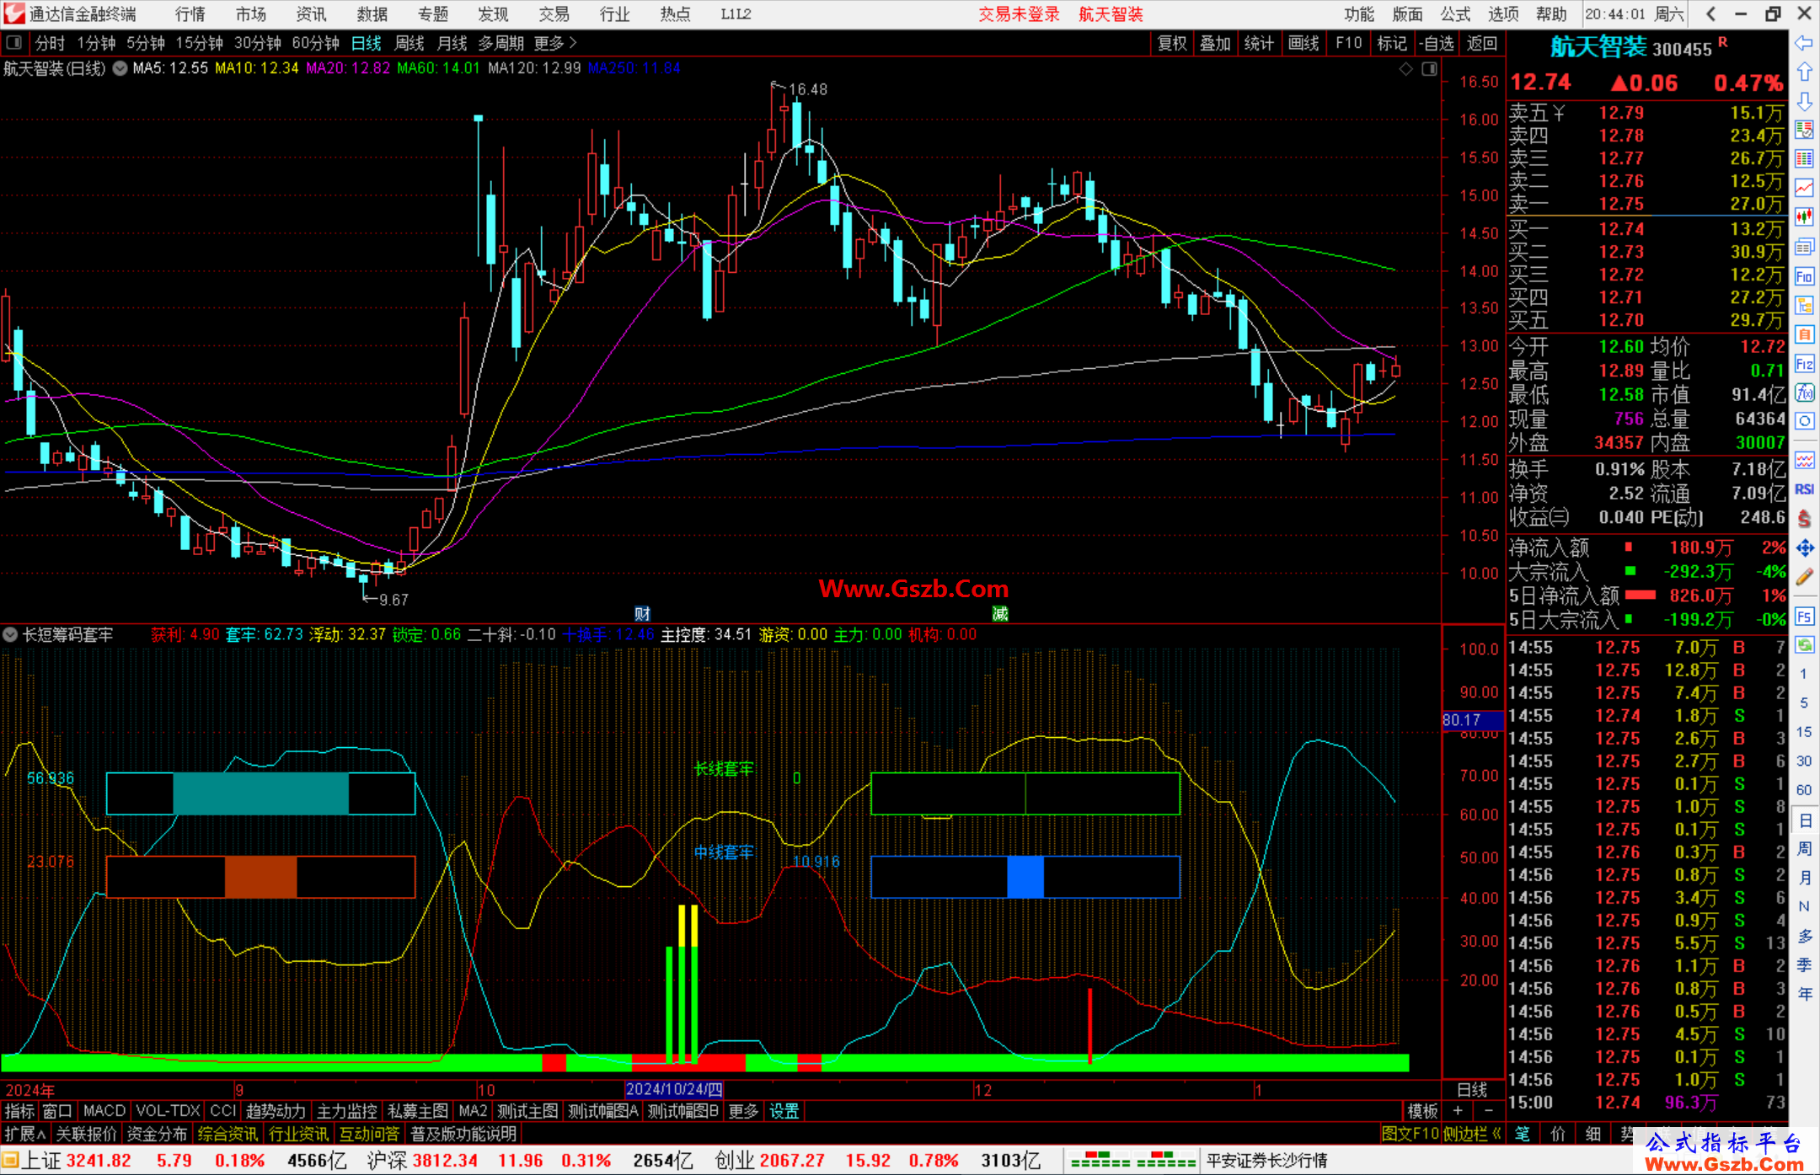Viewport: 1820px width, 1175px height.
Task: Open the quote list icon with checkmark
Action: point(1804,130)
